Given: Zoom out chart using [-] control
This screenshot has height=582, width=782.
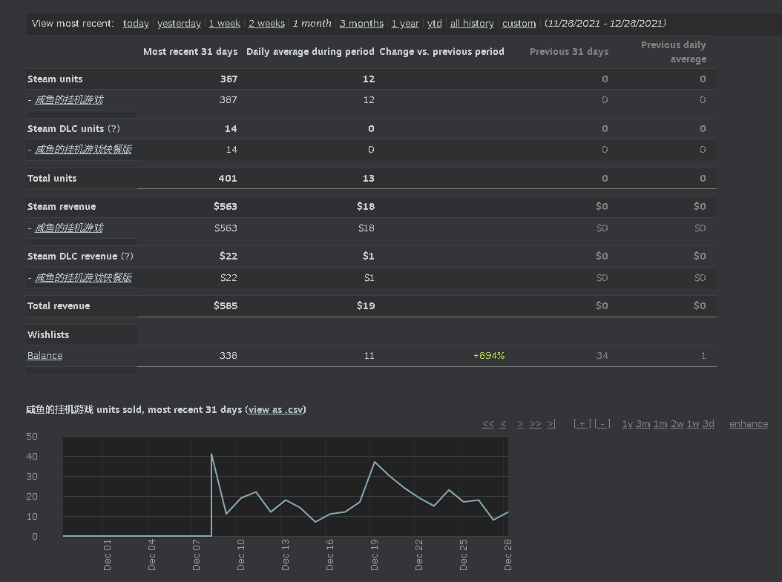Looking at the screenshot, I should pyautogui.click(x=602, y=424).
